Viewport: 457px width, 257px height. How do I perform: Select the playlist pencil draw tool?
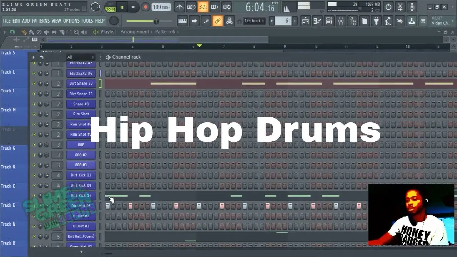[24, 32]
